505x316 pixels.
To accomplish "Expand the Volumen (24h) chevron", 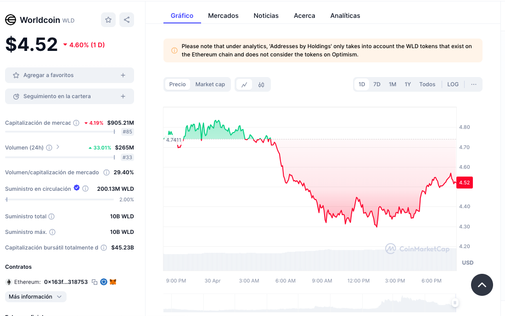I will point(58,147).
